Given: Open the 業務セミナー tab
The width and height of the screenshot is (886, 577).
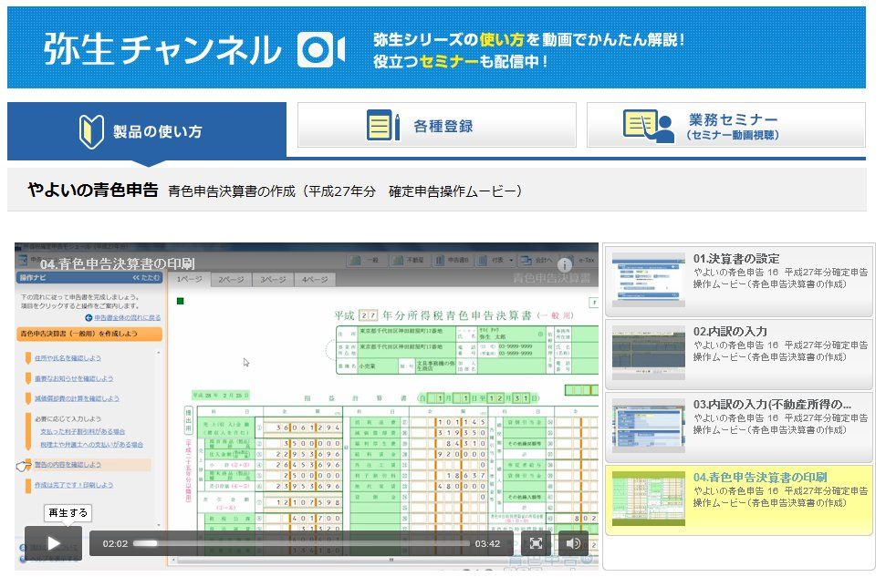Looking at the screenshot, I should pos(726,126).
